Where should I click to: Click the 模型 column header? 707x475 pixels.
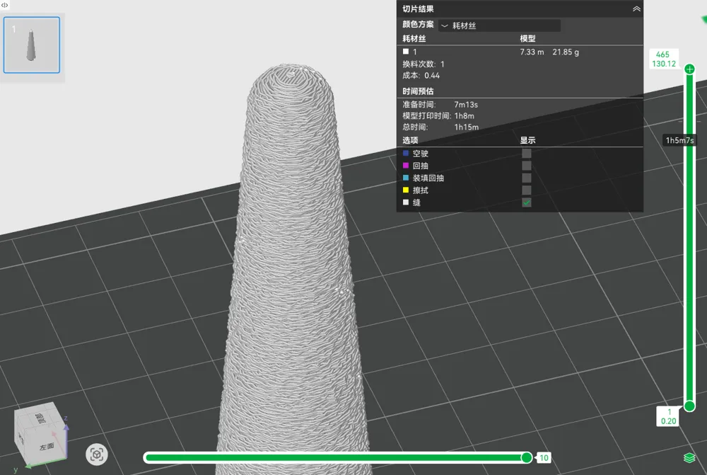pos(527,38)
